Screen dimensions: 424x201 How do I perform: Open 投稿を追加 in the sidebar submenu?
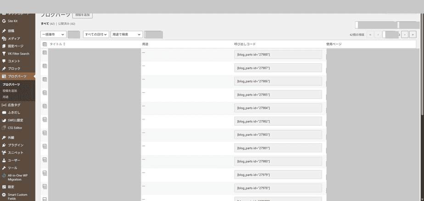[x=10, y=90]
